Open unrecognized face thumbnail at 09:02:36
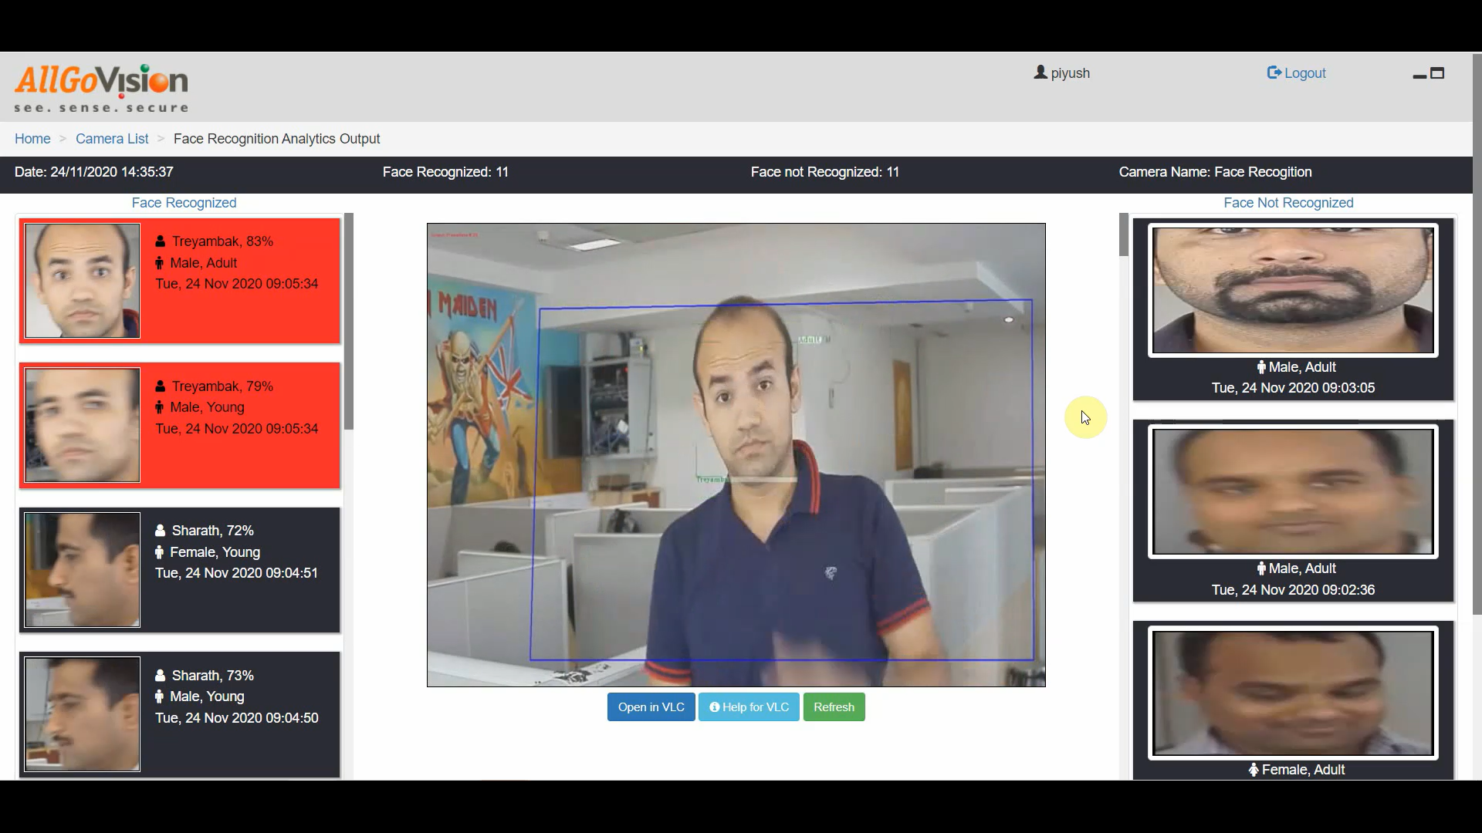Image resolution: width=1482 pixels, height=833 pixels. 1293,491
